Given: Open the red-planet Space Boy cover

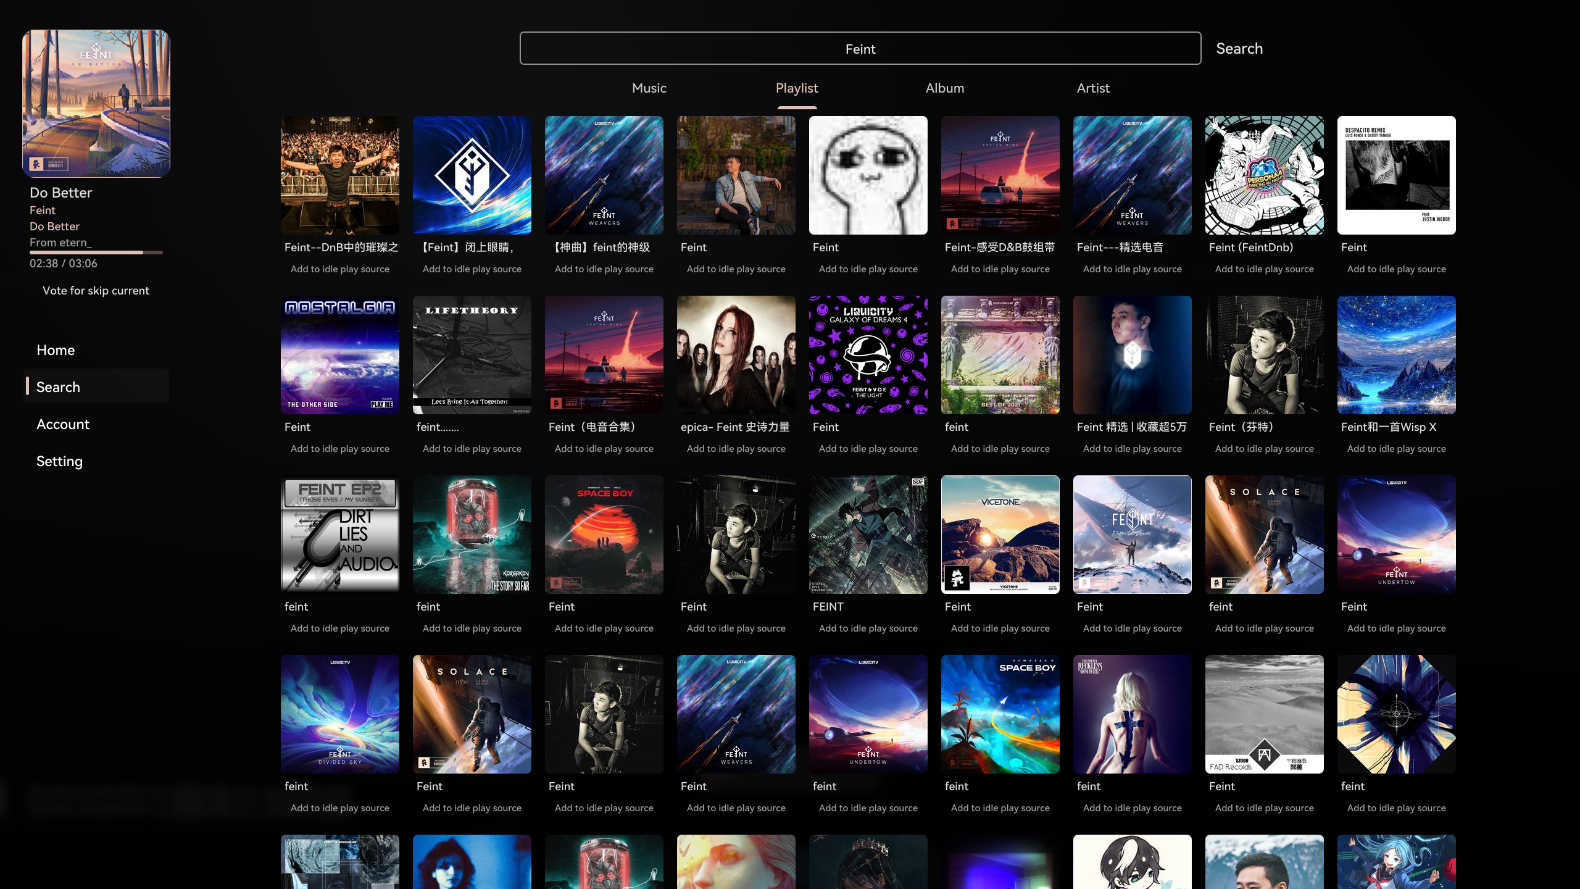Looking at the screenshot, I should tap(604, 535).
